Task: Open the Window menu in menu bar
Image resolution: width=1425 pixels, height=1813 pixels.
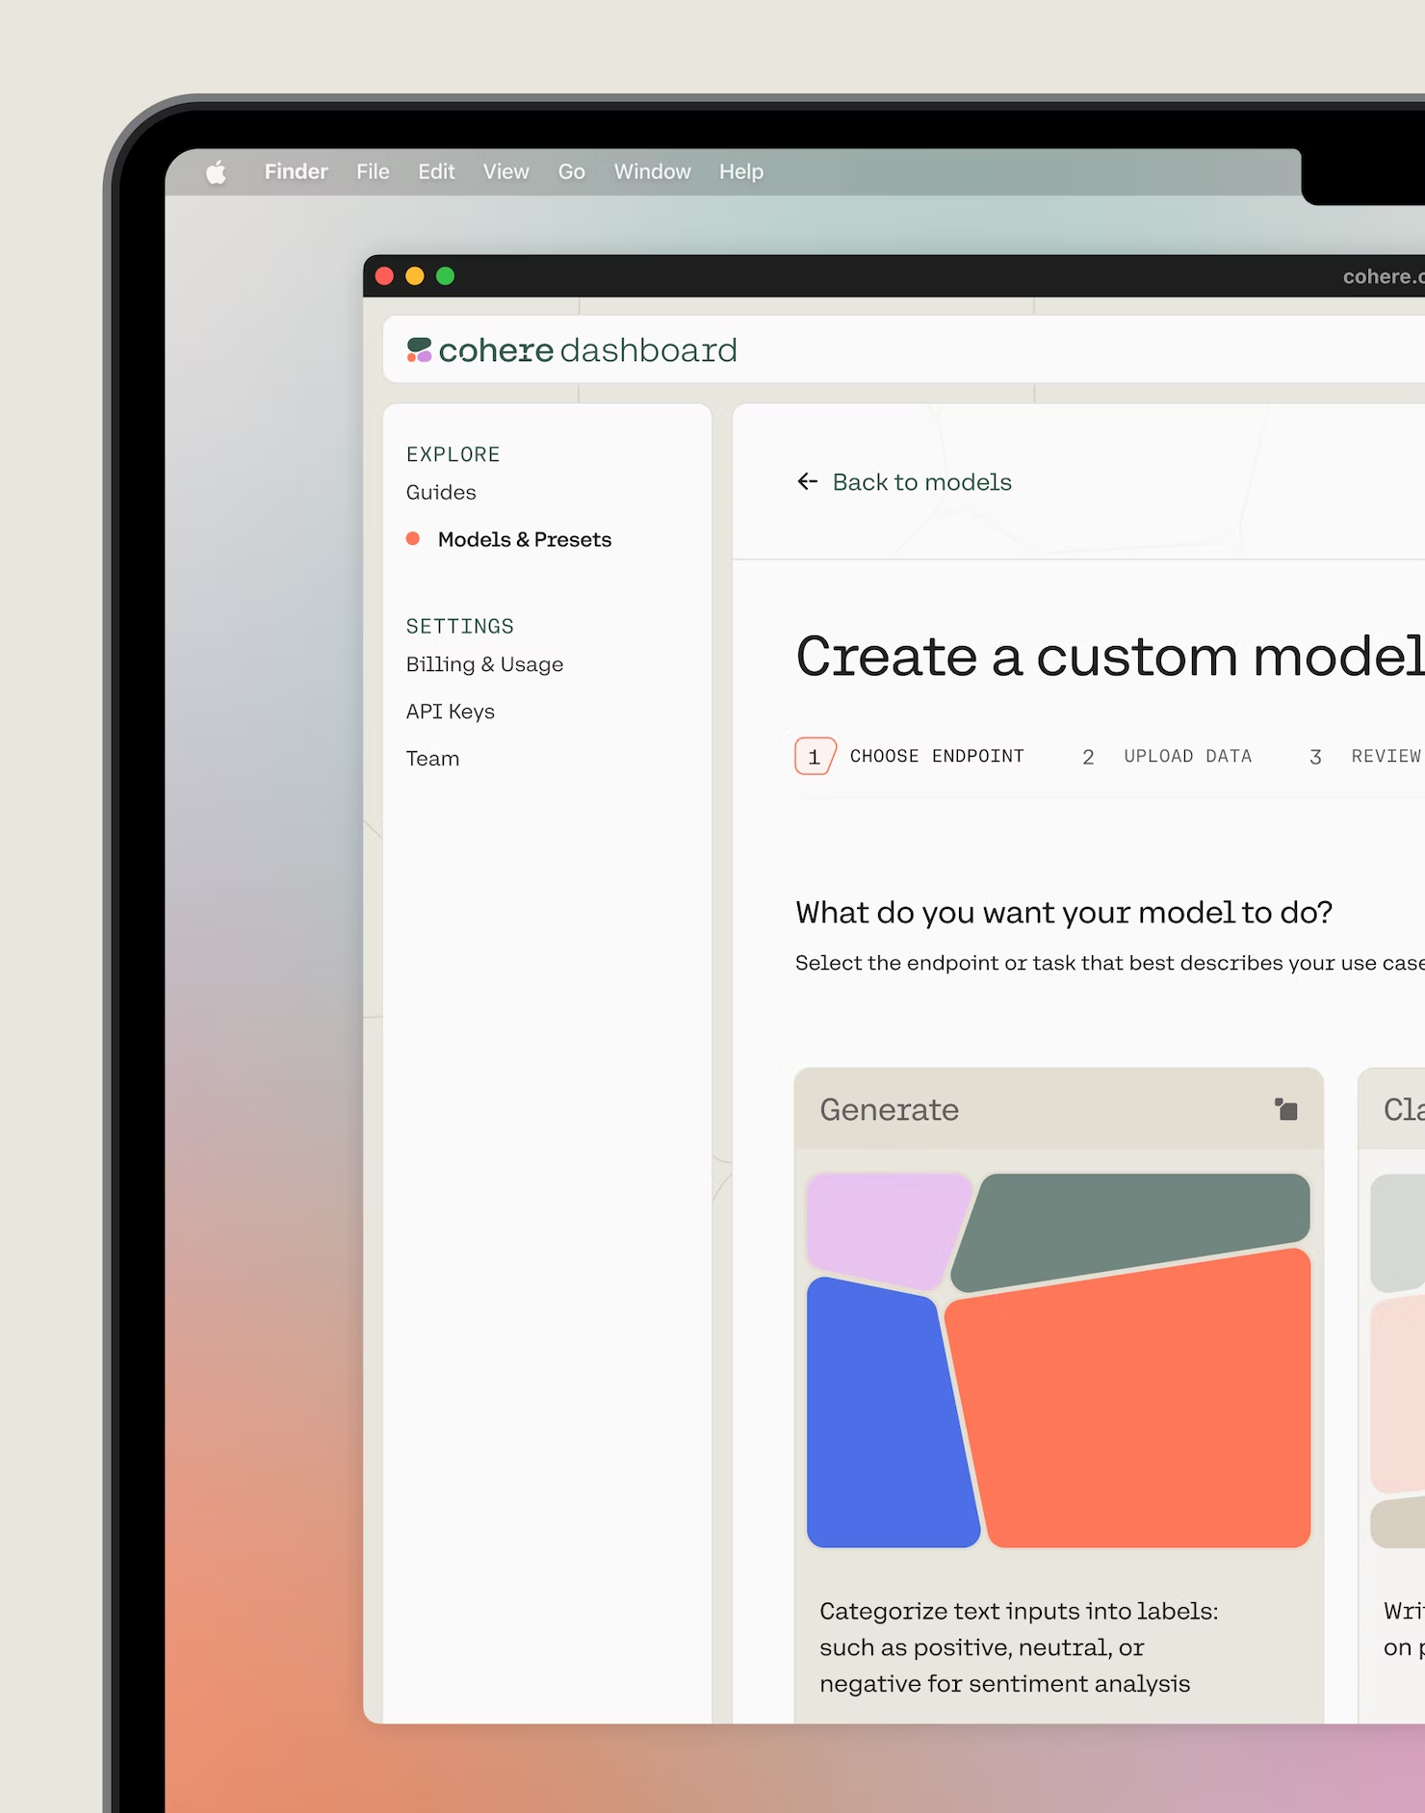Action: [x=652, y=171]
